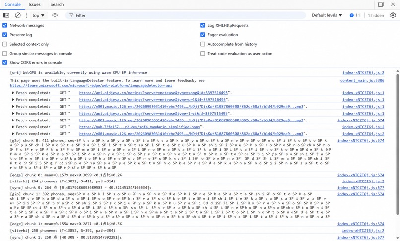Enable Group similar messages in console
400x241 pixels.
[5, 53]
